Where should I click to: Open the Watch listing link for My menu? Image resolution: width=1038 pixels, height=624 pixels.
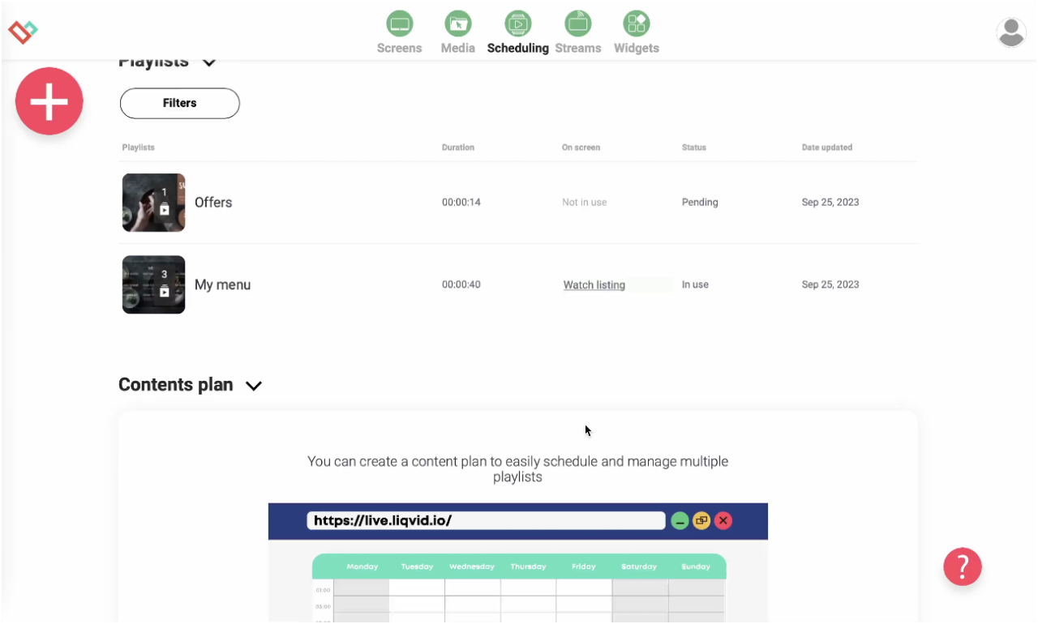pyautogui.click(x=594, y=284)
